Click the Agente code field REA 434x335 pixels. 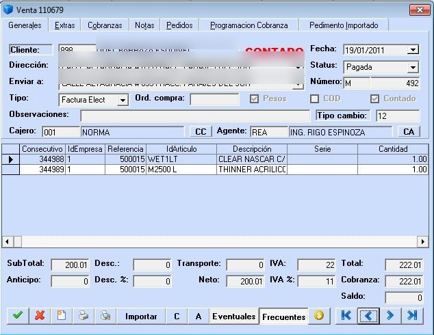coord(269,132)
